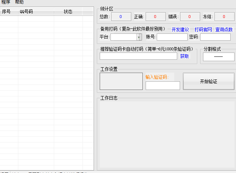The image size is (236, 173).
Task: Click the 分割格式 input box
Action: coord(218,56)
